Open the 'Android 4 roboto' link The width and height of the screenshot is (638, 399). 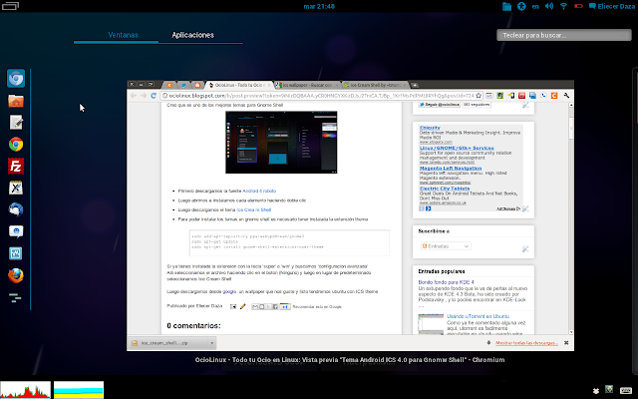(x=259, y=191)
